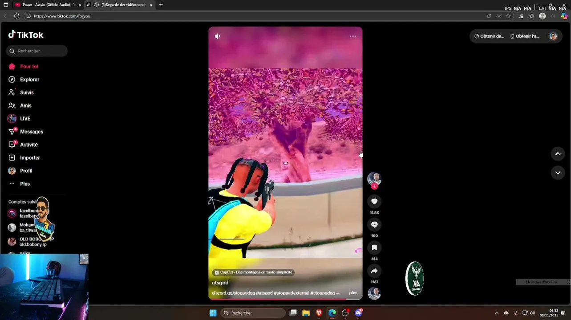The width and height of the screenshot is (571, 320).
Task: Like the video with heart icon
Action: coord(374,201)
